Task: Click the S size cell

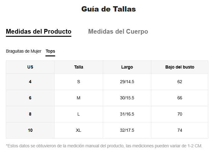Action: (x=78, y=82)
